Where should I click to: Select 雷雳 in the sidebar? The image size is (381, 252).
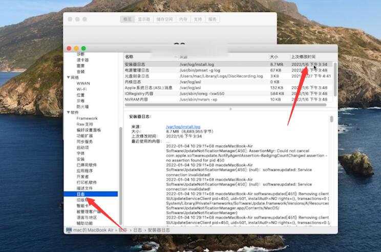81,66
